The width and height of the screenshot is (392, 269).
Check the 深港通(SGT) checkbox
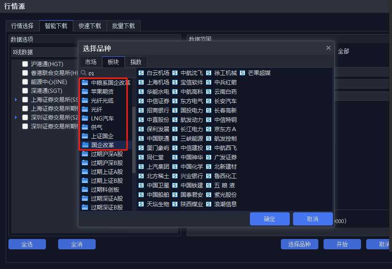[x=25, y=90]
